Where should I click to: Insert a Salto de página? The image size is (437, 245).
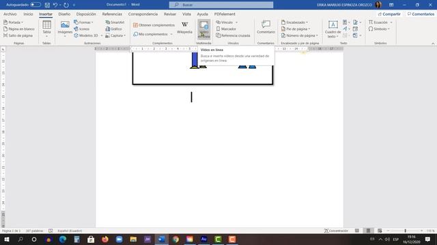tap(18, 35)
